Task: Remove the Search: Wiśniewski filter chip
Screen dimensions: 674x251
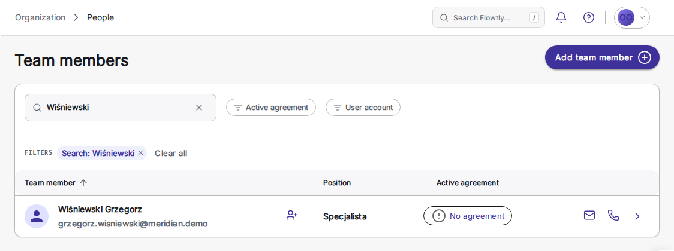Action: pyautogui.click(x=140, y=153)
